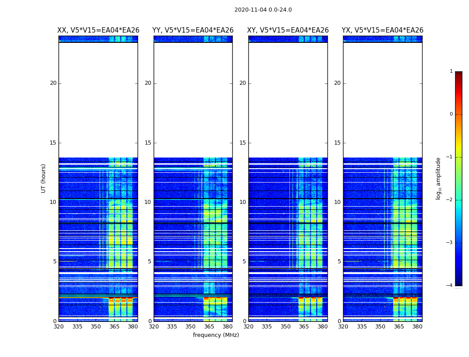Click the 380 MHz tick under YX panel
Viewport: 469px width, 357px height.
[x=417, y=327]
